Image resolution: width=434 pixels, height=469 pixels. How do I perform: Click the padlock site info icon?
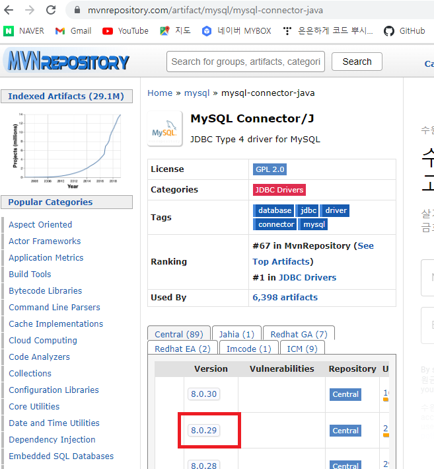(77, 10)
